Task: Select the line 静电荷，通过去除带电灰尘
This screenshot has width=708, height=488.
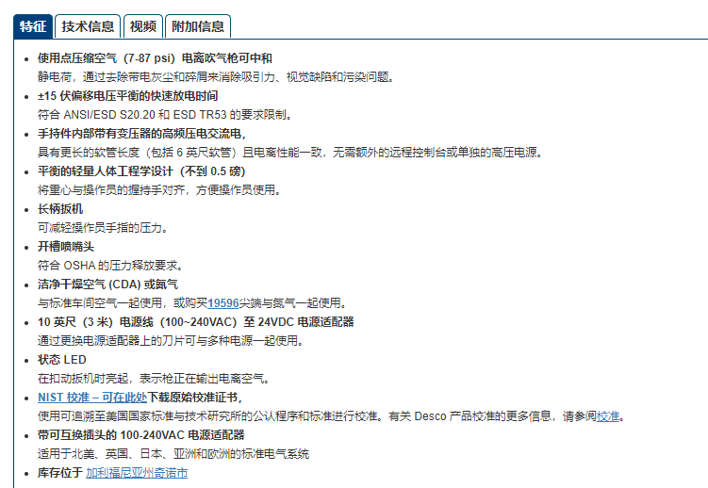Action: tap(217, 77)
